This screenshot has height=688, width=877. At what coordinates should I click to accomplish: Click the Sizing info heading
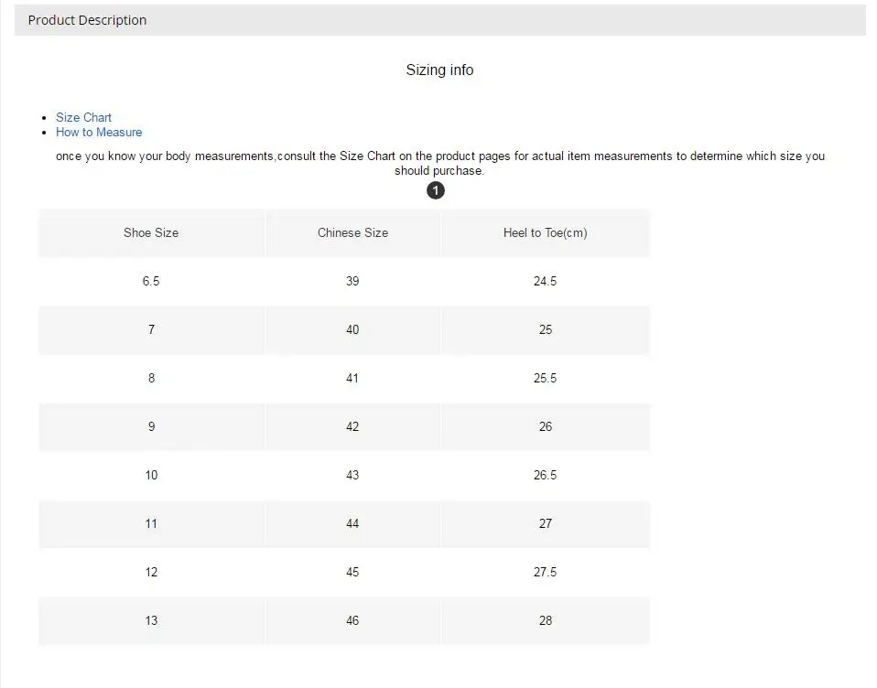(x=439, y=70)
